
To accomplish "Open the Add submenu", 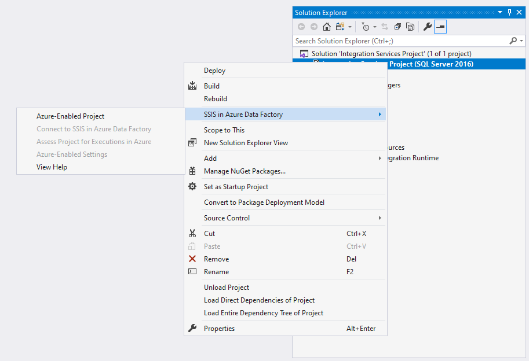I will [285, 159].
